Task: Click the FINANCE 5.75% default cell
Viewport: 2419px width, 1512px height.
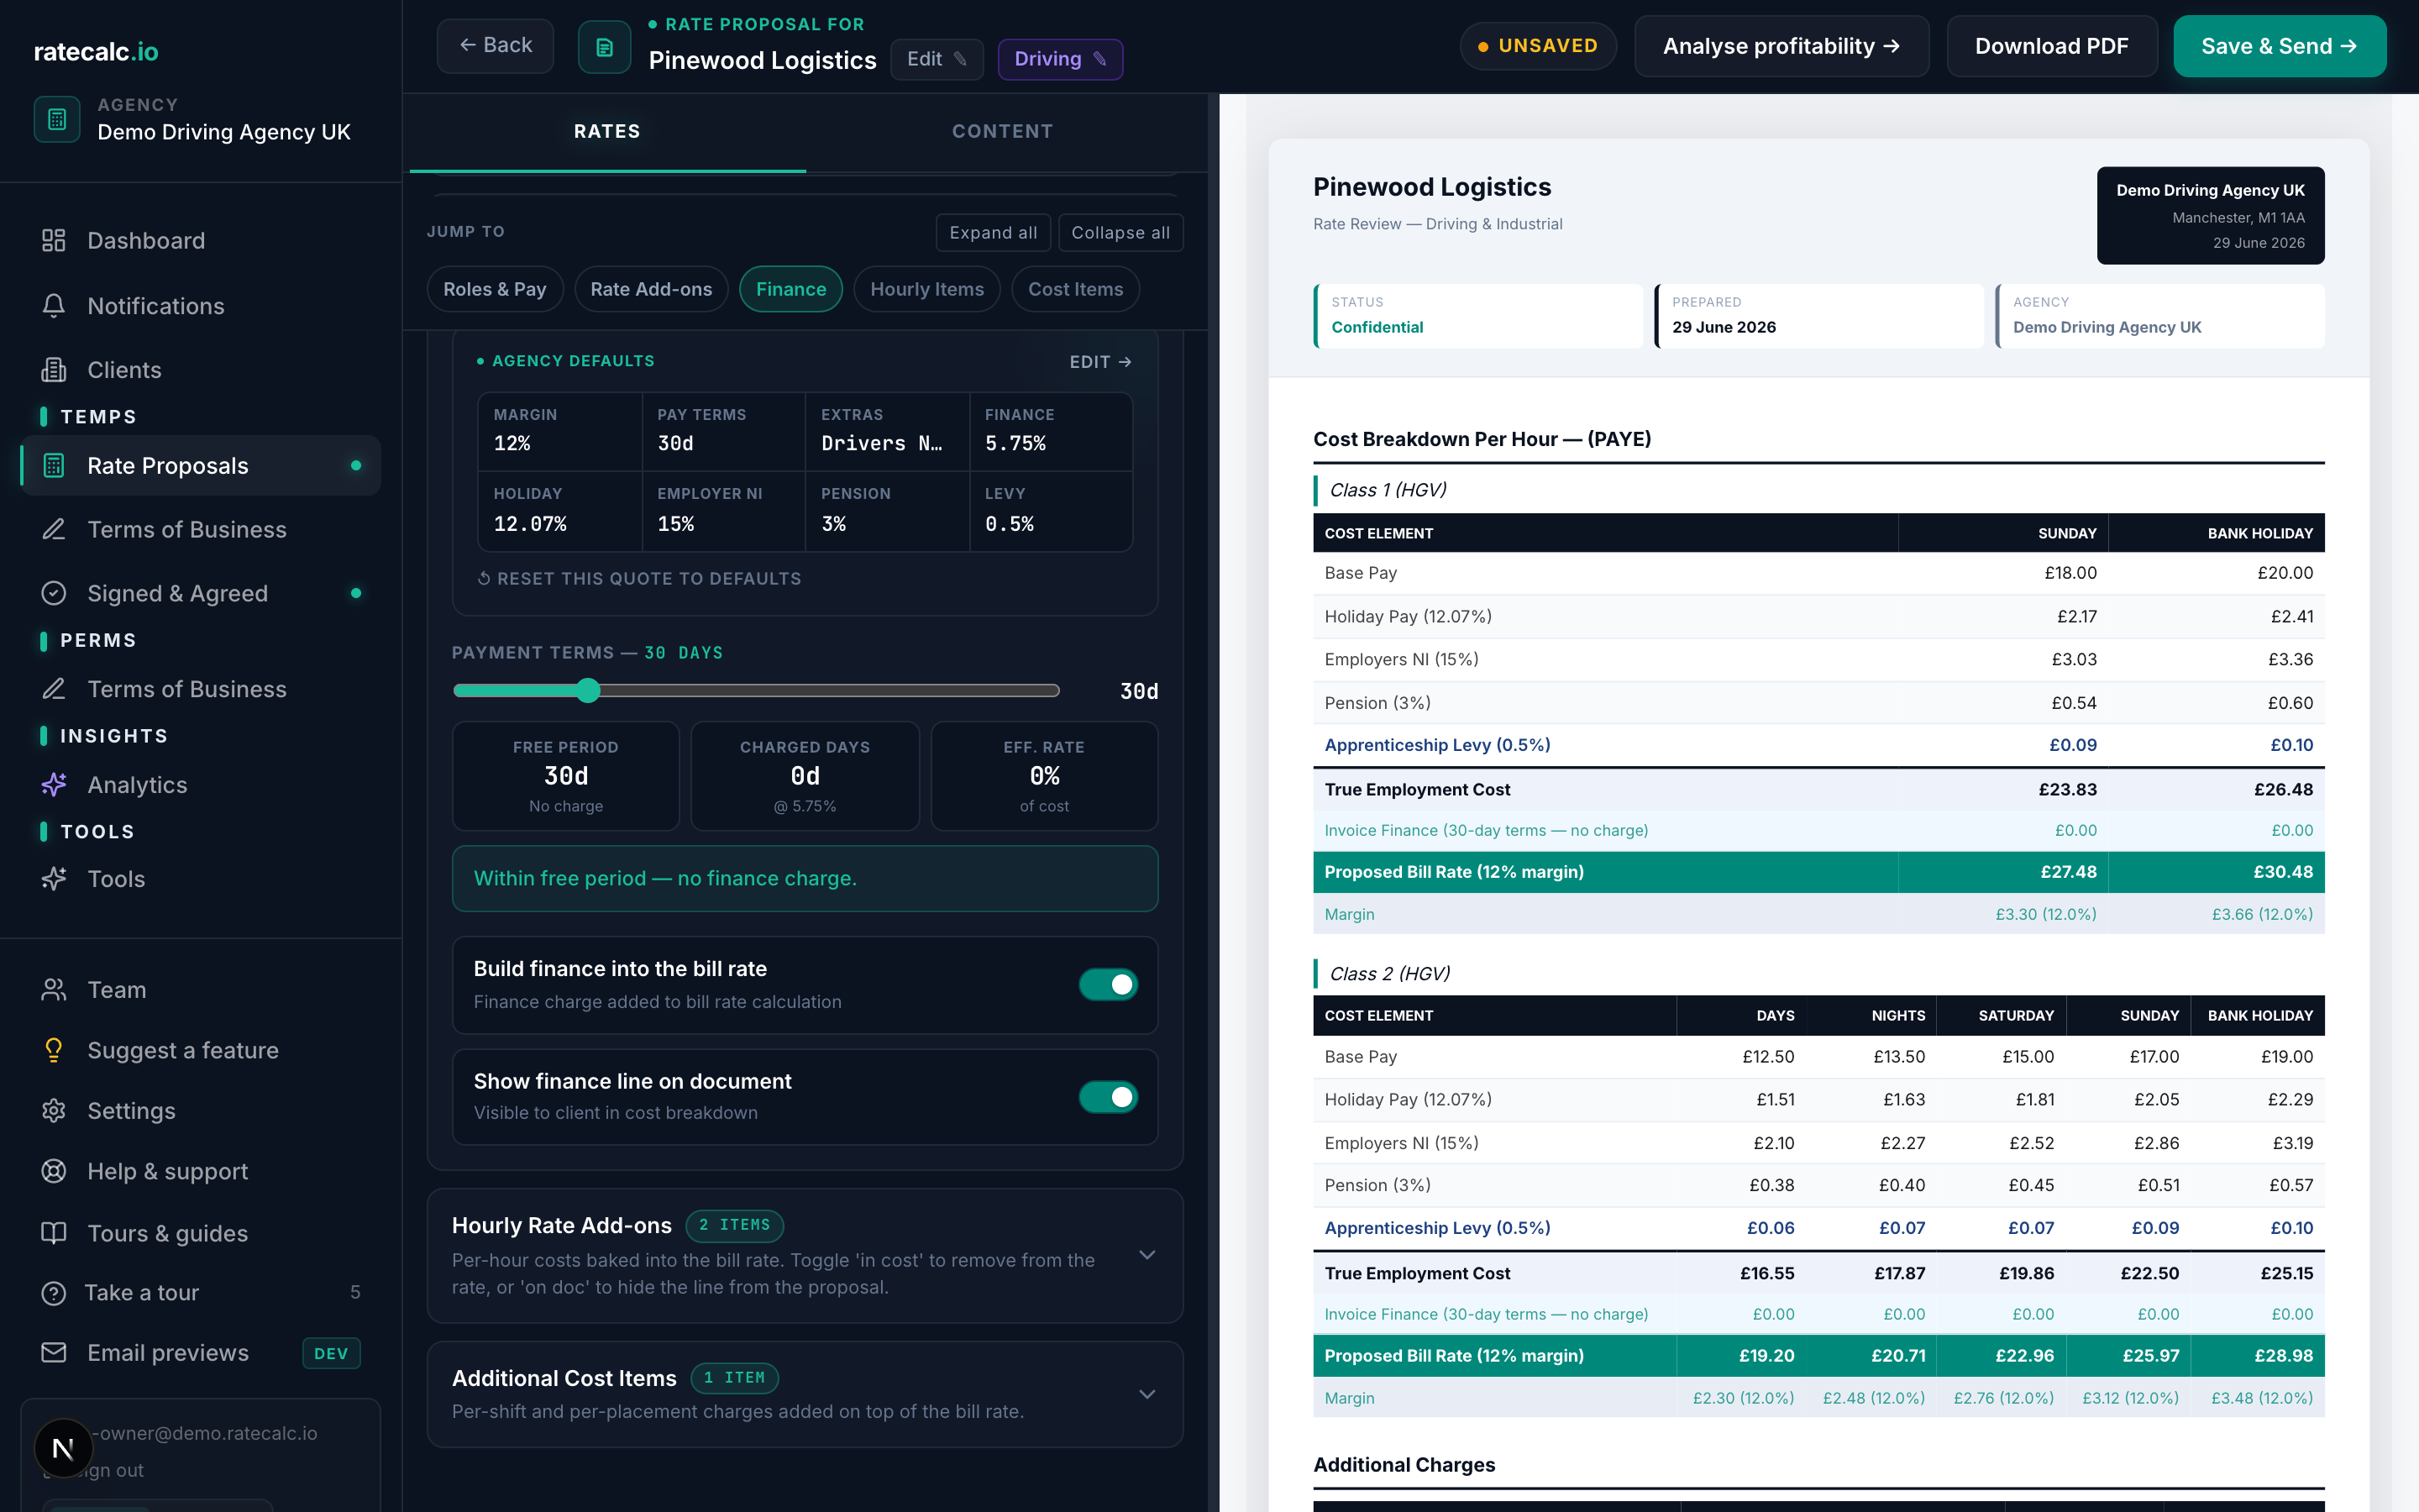Action: (x=1051, y=431)
